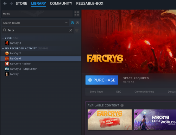Open the COMMUNITY tab
Image resolution: width=176 pixels, height=135 pixels.
tap(61, 4)
